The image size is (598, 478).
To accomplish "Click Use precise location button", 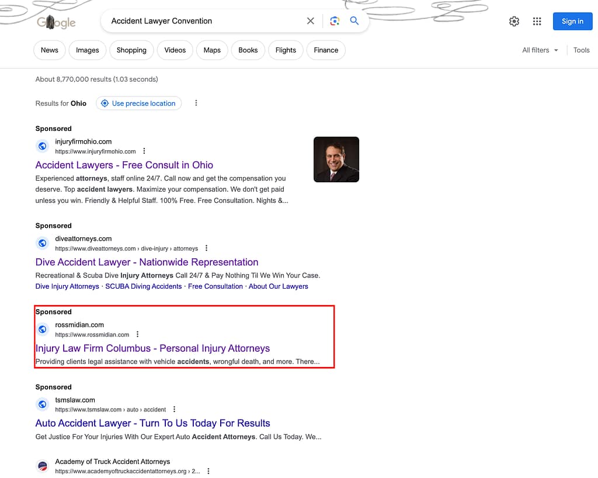I will point(139,103).
